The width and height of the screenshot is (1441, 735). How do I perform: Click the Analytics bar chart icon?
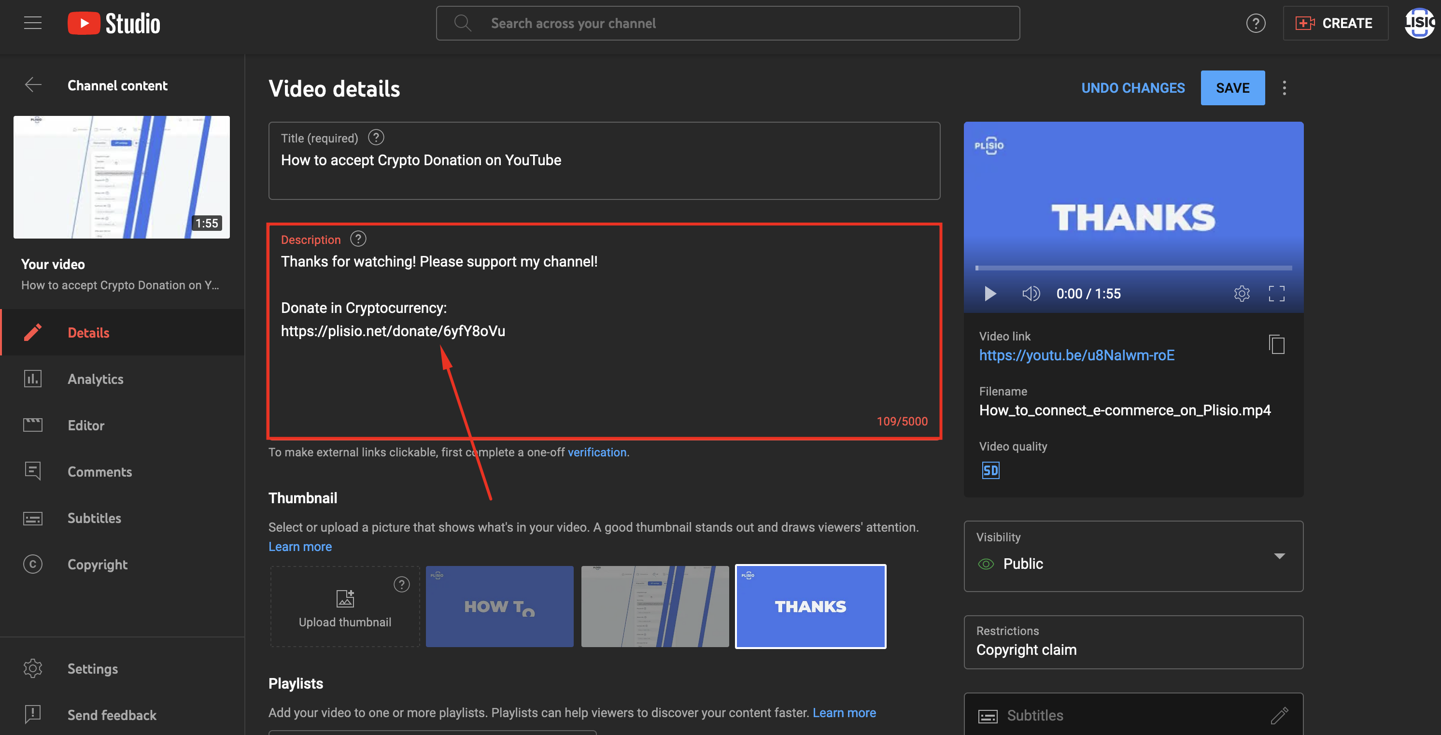(33, 379)
